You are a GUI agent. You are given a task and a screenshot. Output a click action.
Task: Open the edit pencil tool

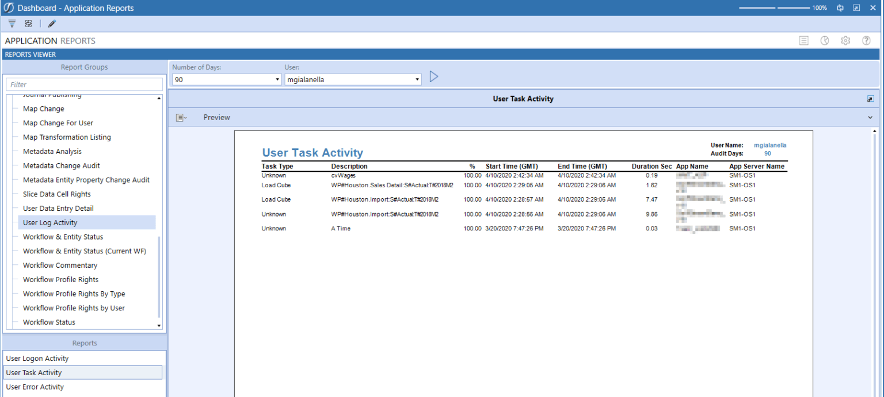(x=51, y=24)
